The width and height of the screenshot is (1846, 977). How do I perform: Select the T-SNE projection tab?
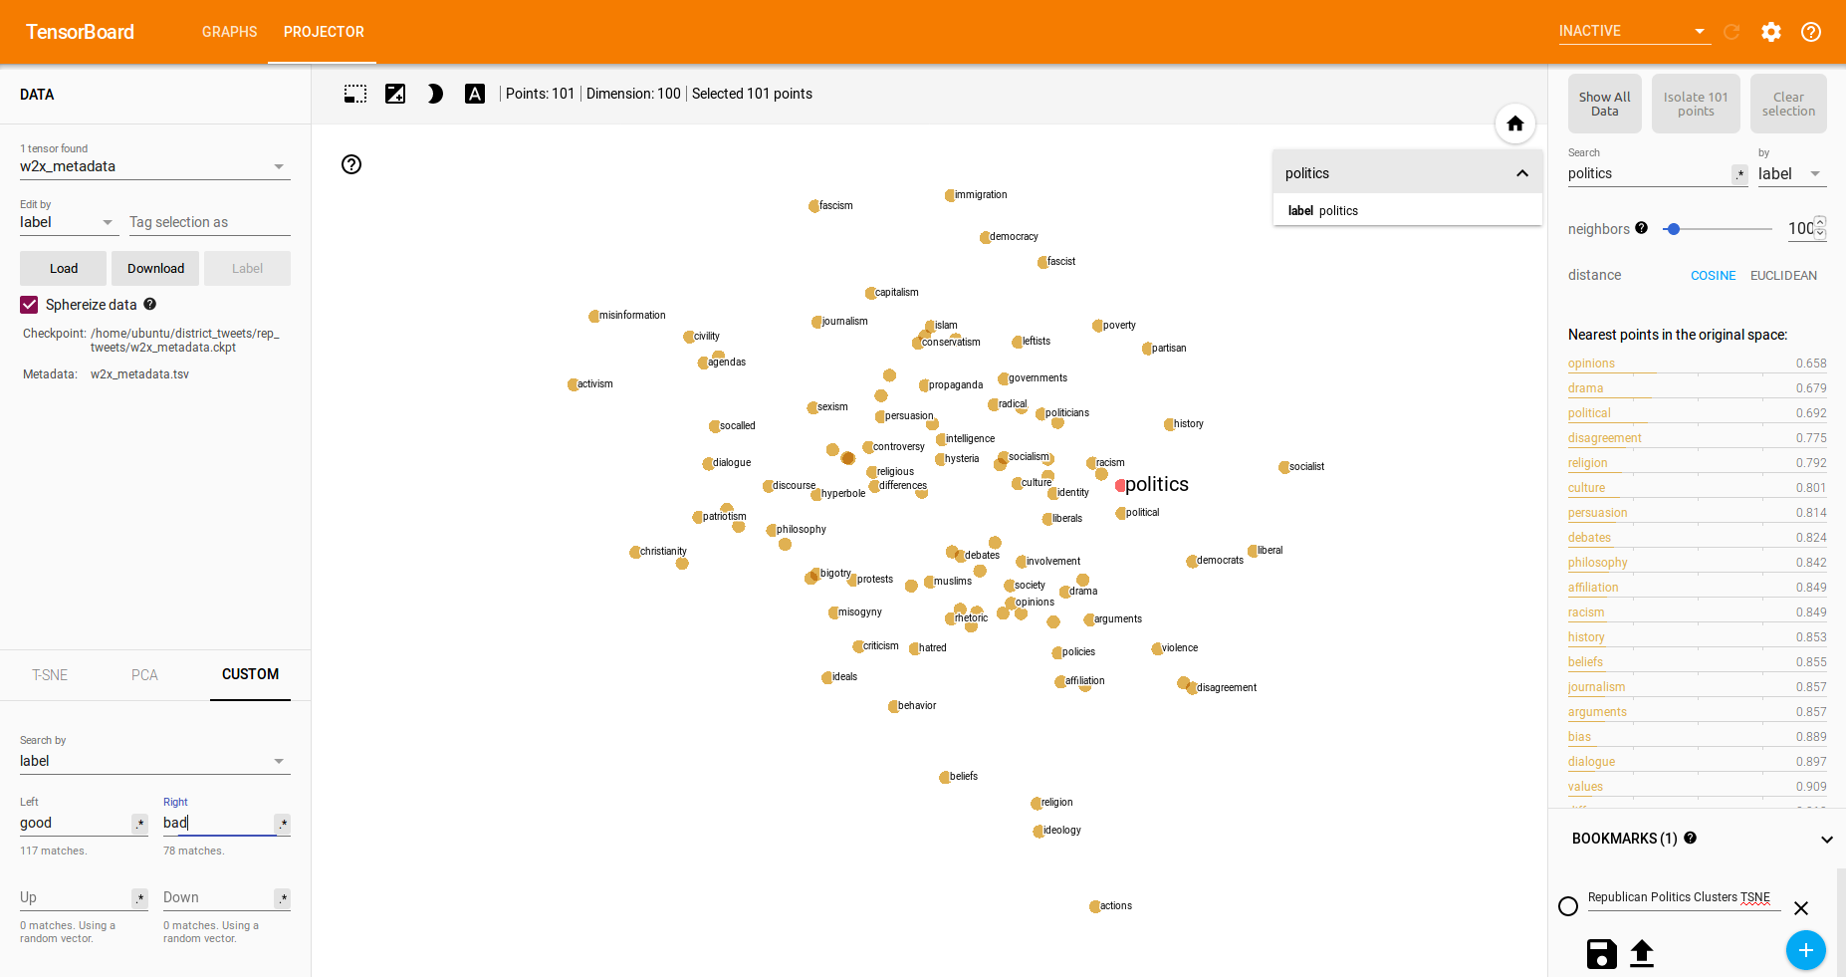tap(50, 675)
